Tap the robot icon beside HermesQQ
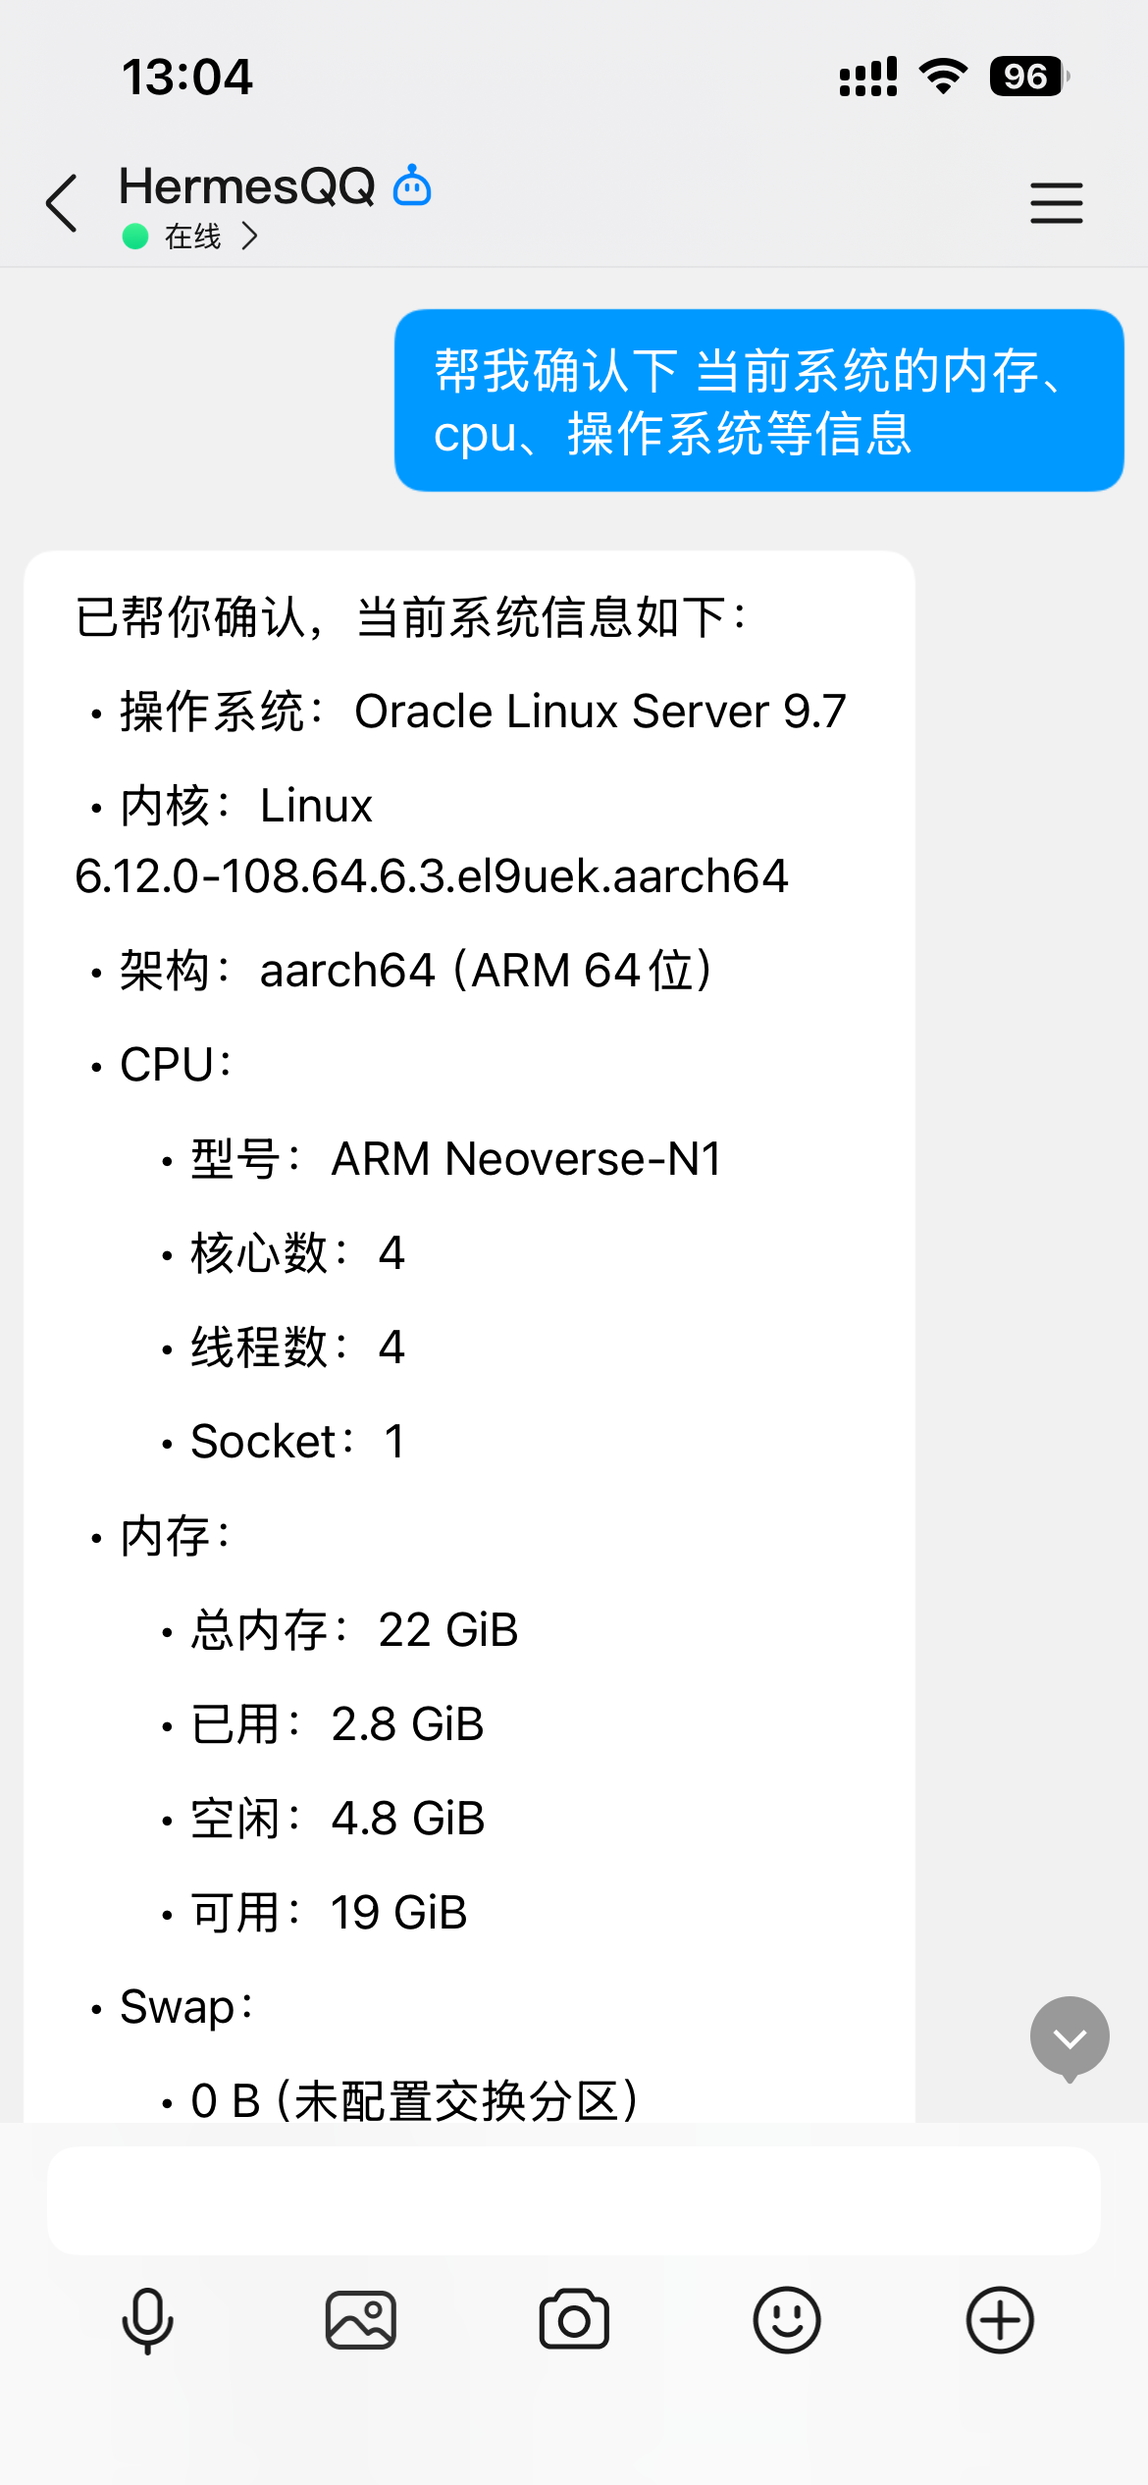The image size is (1148, 2485). coord(412,185)
